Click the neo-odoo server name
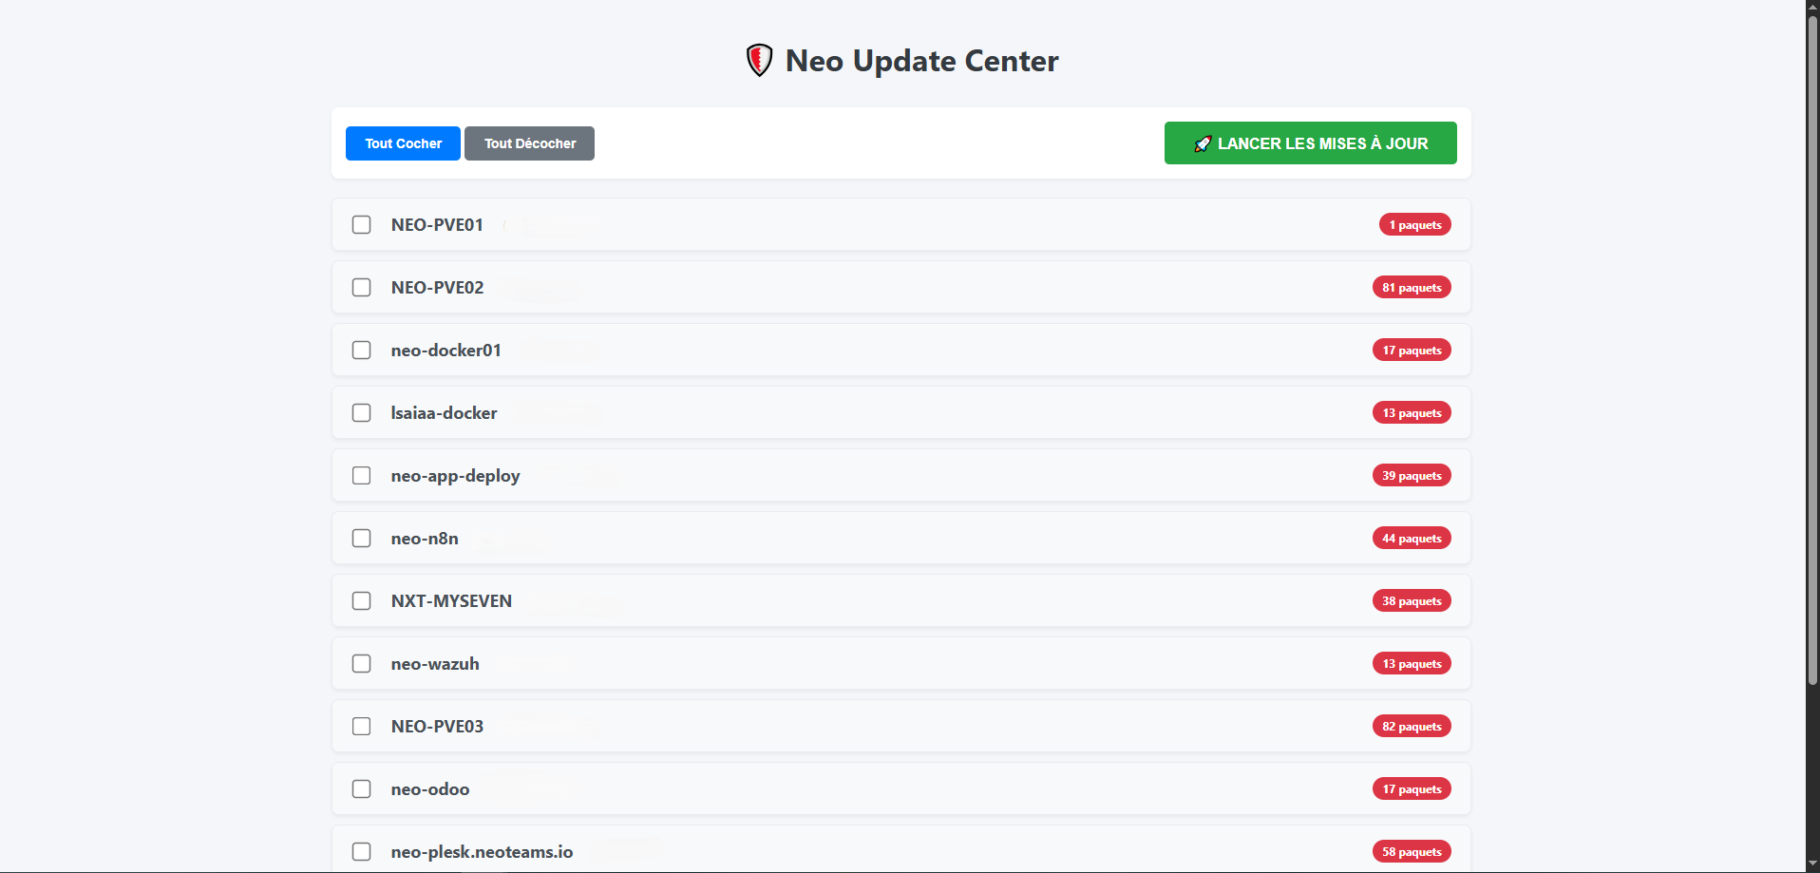The image size is (1820, 873). tap(430, 789)
